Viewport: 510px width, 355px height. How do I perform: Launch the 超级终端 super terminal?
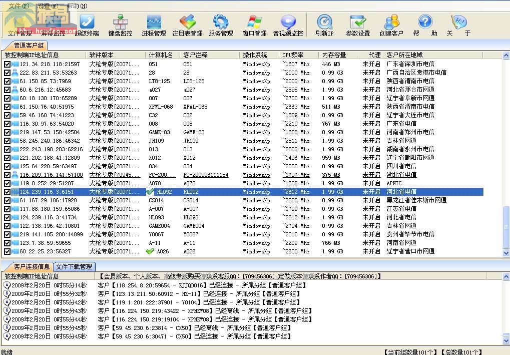click(87, 26)
